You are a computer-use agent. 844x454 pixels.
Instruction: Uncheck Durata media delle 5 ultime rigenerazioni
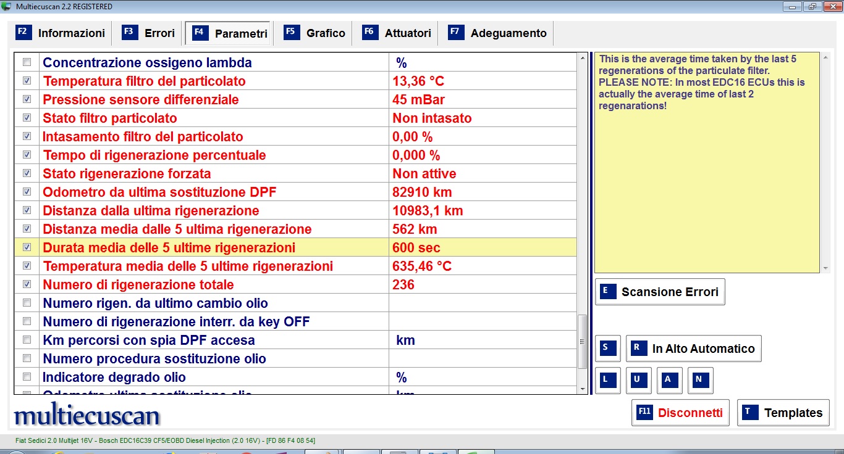[x=27, y=247]
